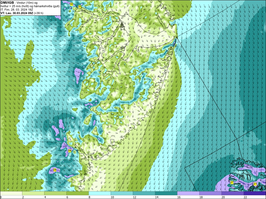Pick the 4–6 m/s green legend swatch
The image size is (266, 199).
pos(55,193)
